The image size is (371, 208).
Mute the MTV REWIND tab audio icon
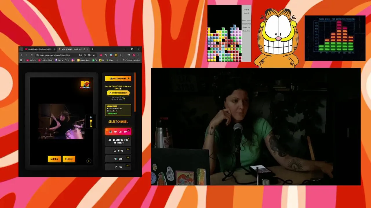coord(84,49)
